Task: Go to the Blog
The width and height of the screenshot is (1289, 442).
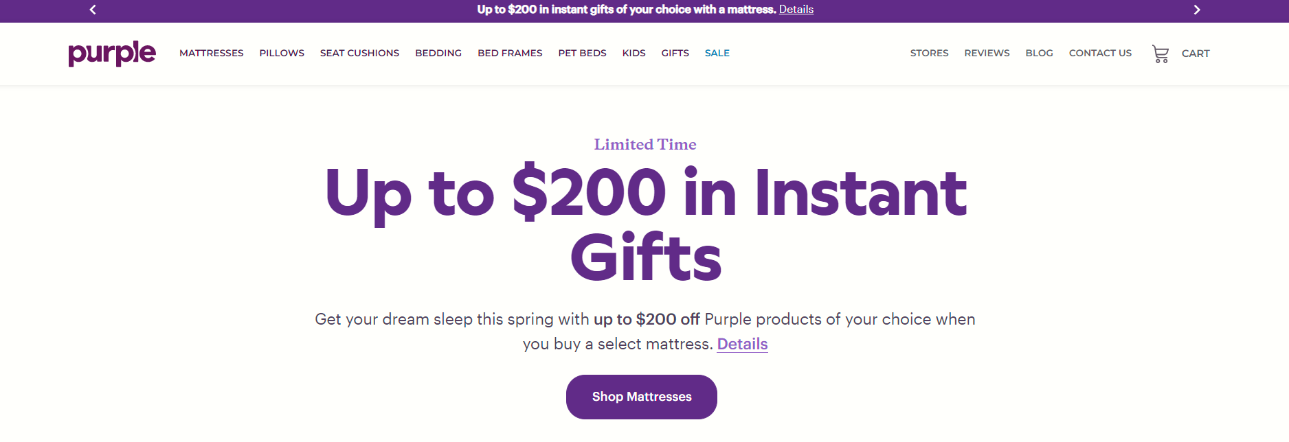Action: click(x=1039, y=53)
